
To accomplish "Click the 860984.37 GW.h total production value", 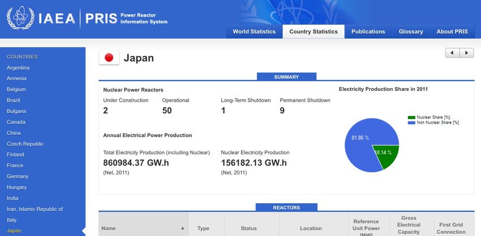I will tap(136, 163).
